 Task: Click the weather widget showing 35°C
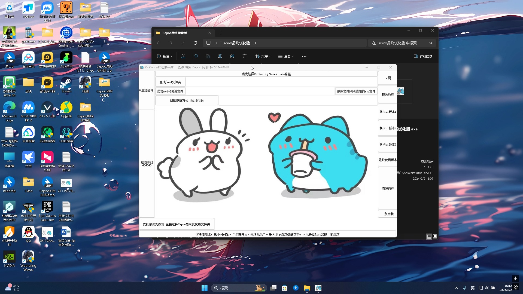point(13,288)
